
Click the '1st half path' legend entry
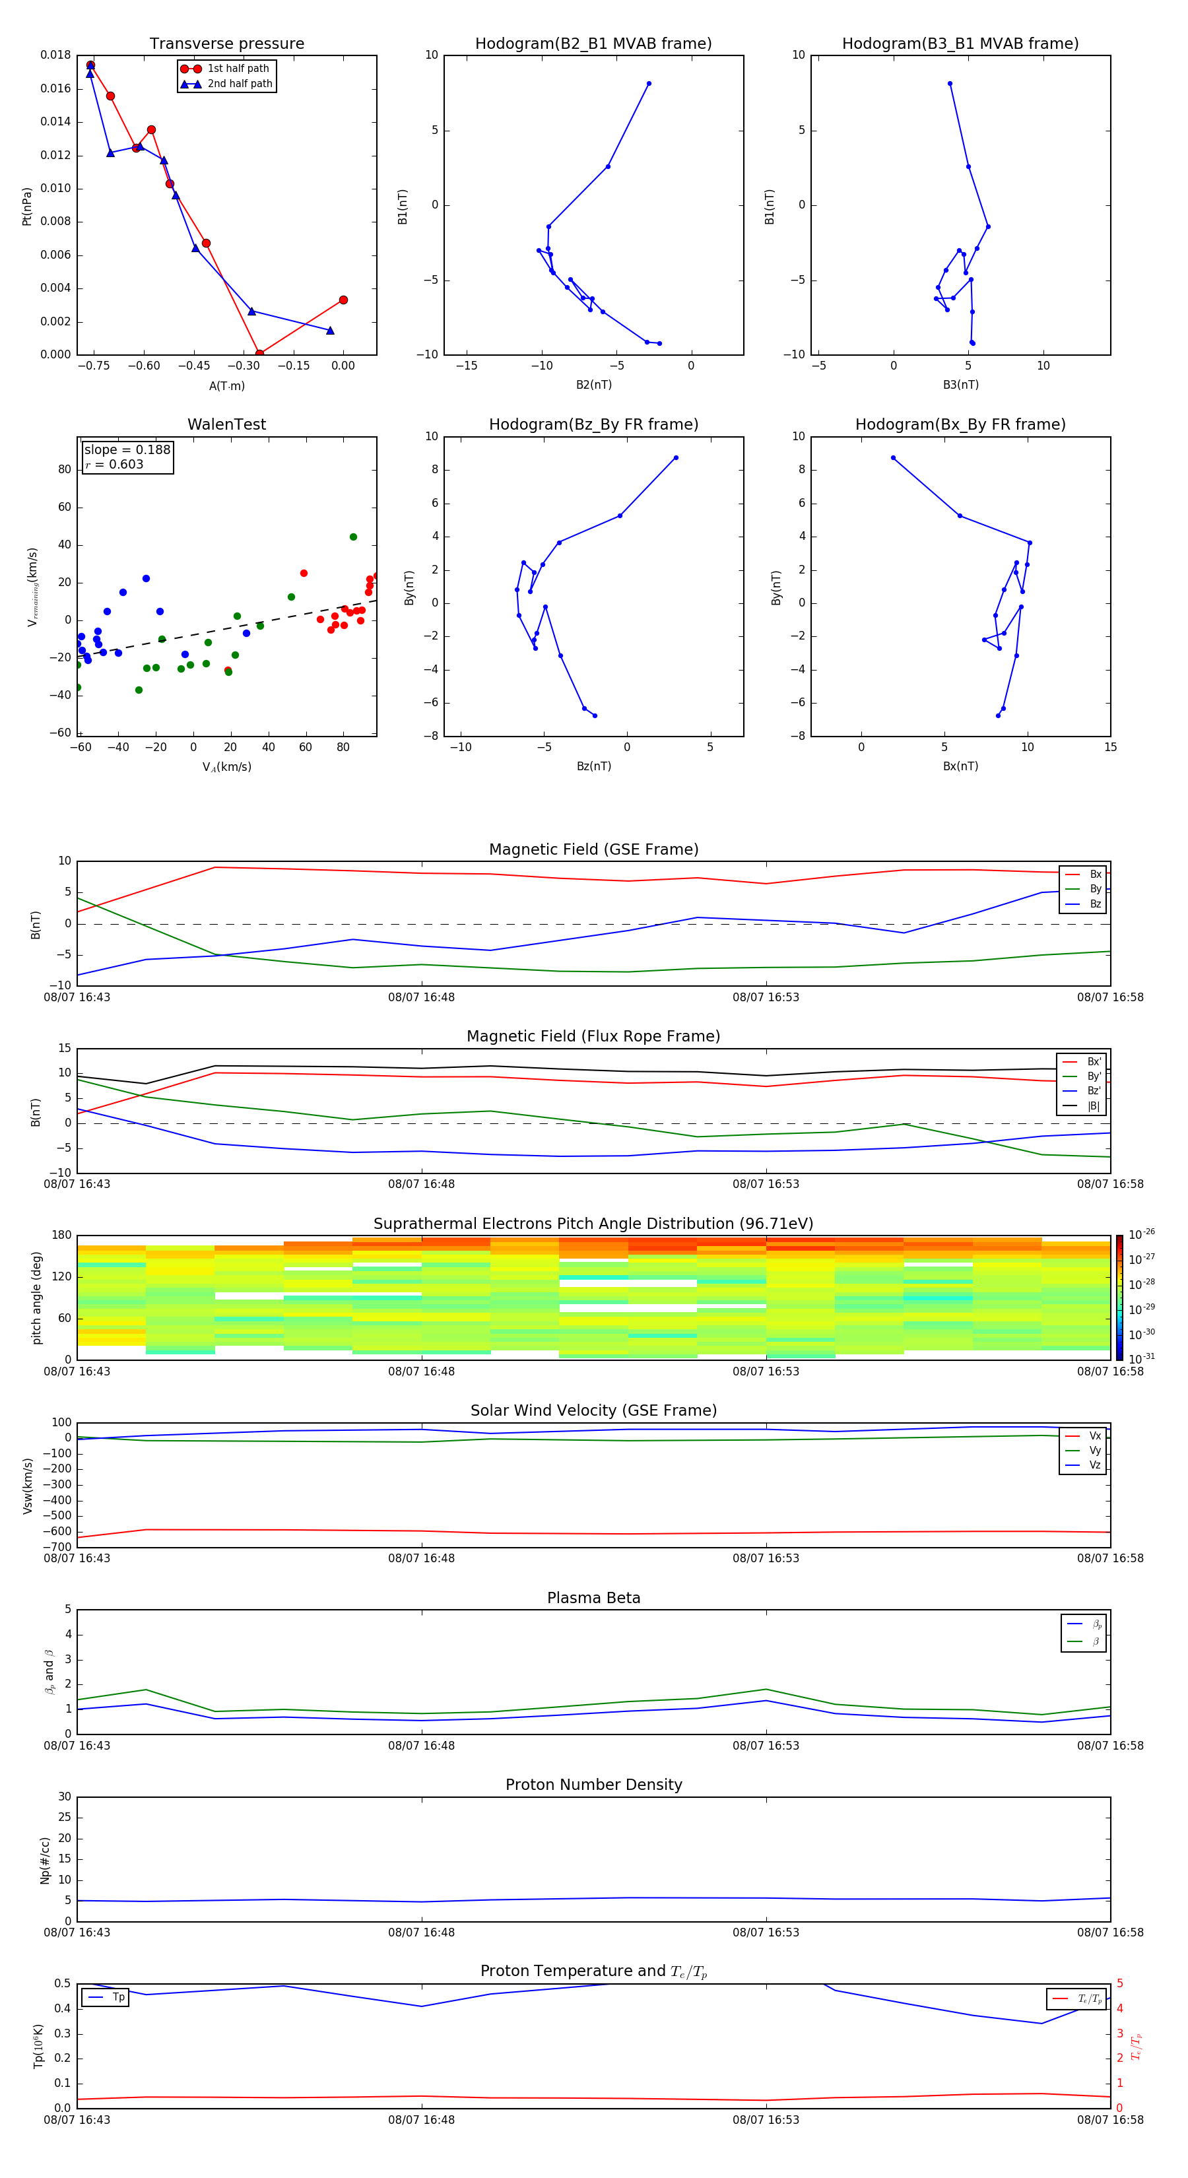click(x=226, y=69)
